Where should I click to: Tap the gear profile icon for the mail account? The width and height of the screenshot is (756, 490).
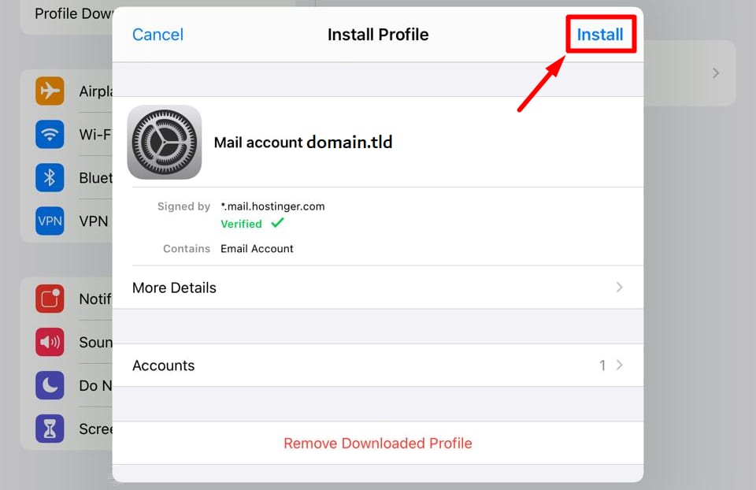pos(164,143)
